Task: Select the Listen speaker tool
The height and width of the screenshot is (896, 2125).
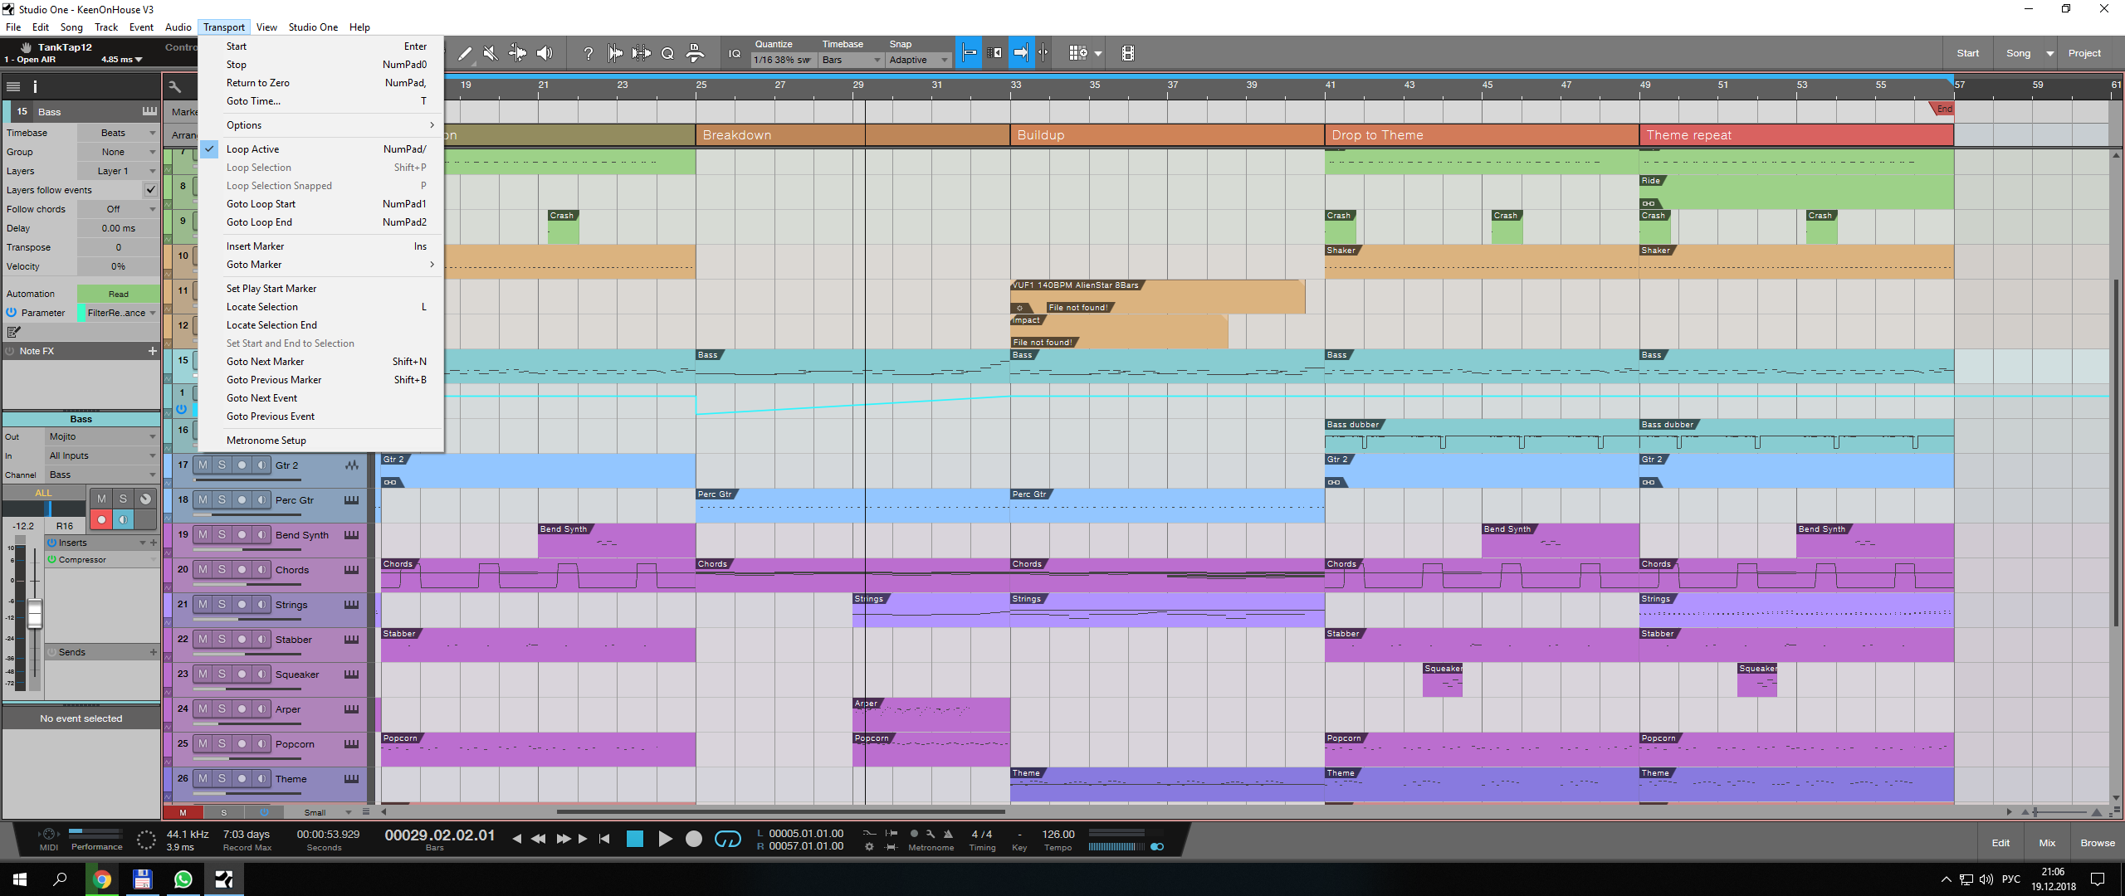Action: point(545,53)
